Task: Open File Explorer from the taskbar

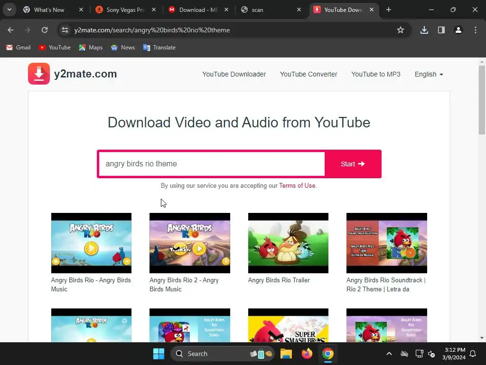Action: (286, 354)
